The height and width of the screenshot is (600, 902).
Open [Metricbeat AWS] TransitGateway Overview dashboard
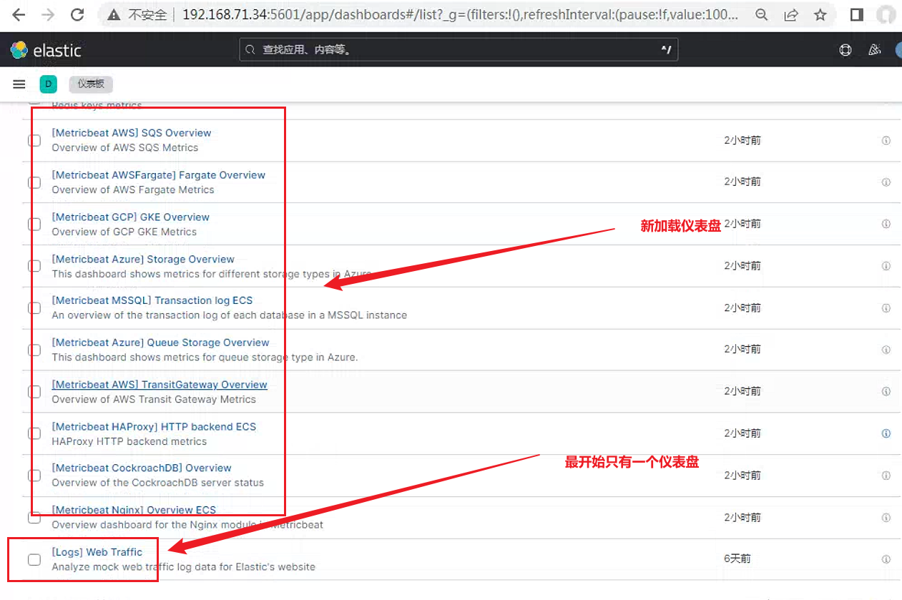(160, 385)
